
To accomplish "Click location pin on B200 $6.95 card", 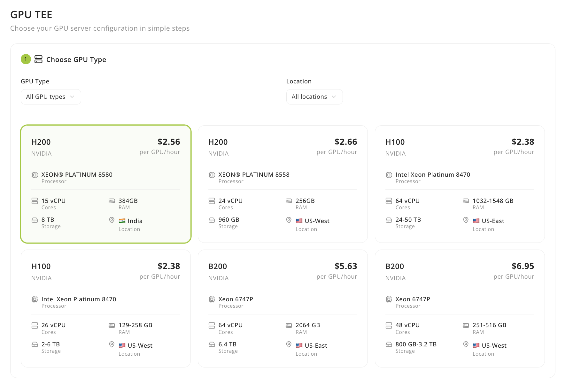I will coord(466,344).
